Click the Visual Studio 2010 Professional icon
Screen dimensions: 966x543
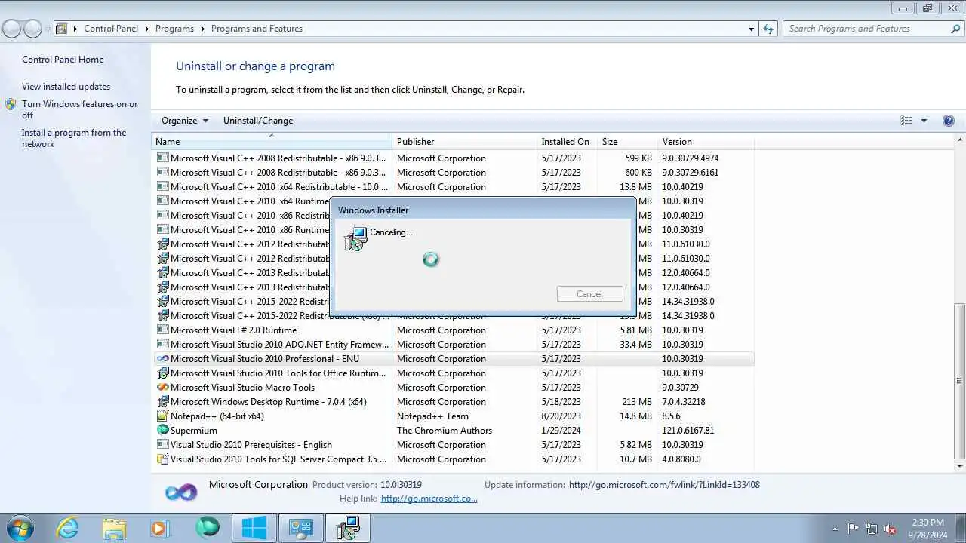click(162, 359)
